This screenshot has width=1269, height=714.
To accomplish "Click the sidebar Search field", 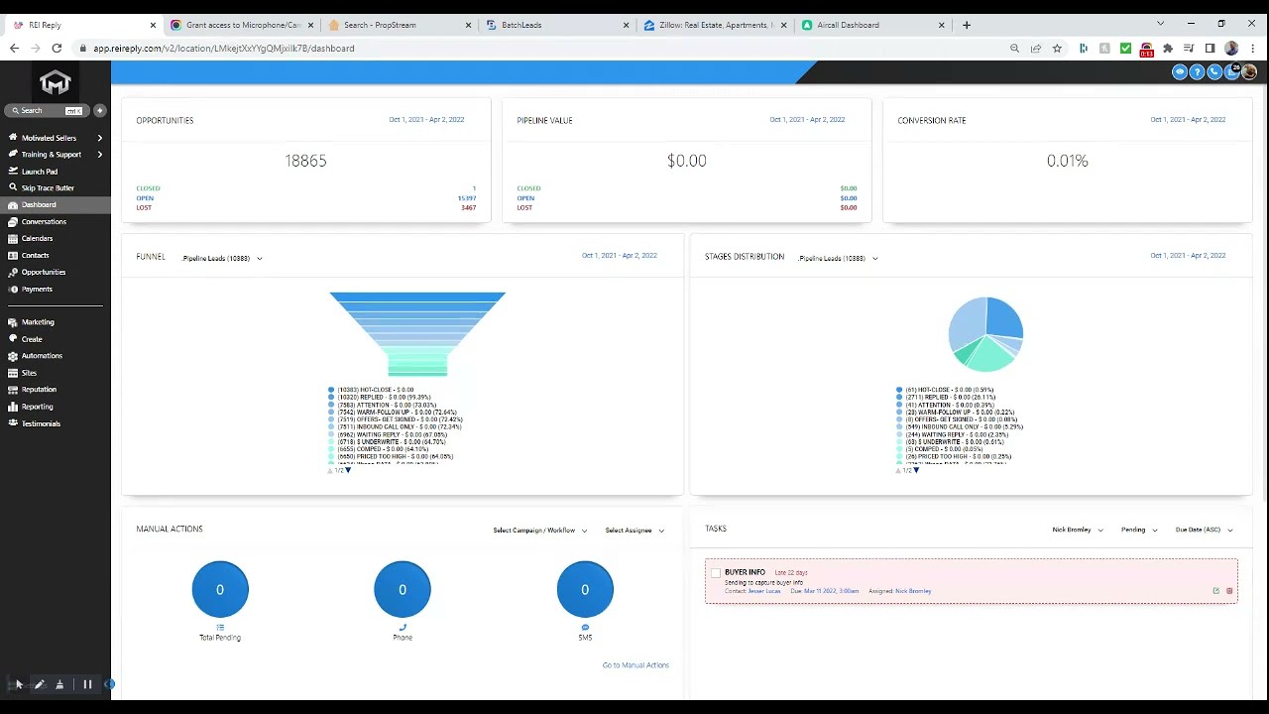I will coord(46,111).
